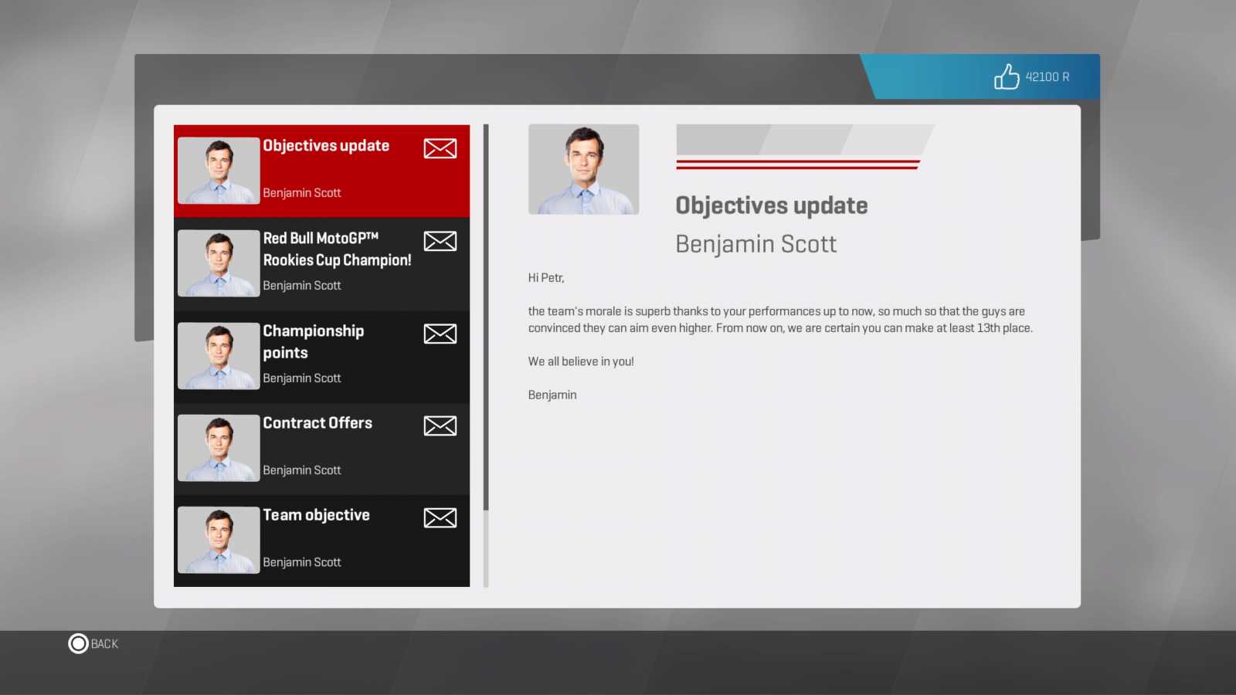Select the Contract Offers message

click(x=317, y=423)
